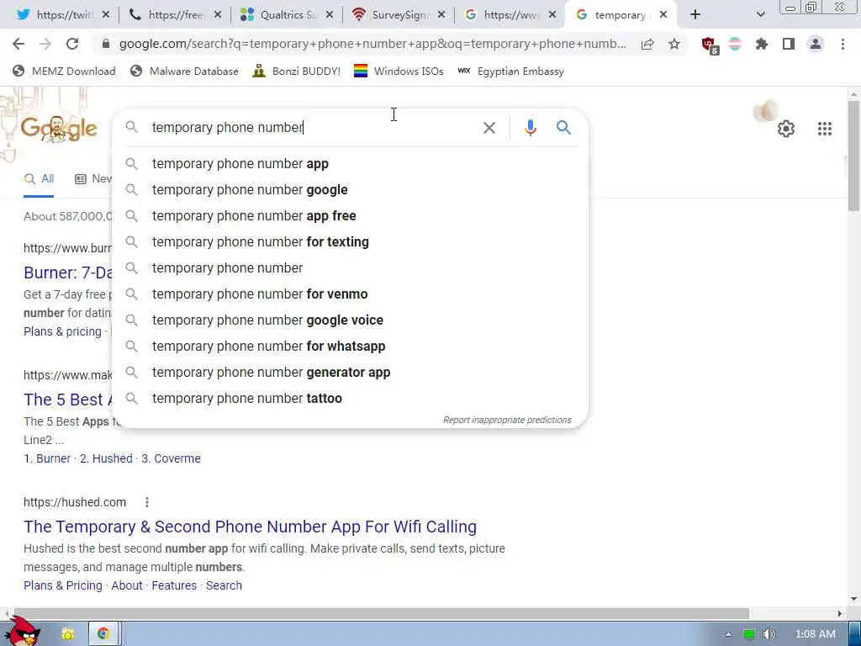Open Hushed Plans & Pricing sitelink
This screenshot has width=861, height=646.
pos(62,585)
